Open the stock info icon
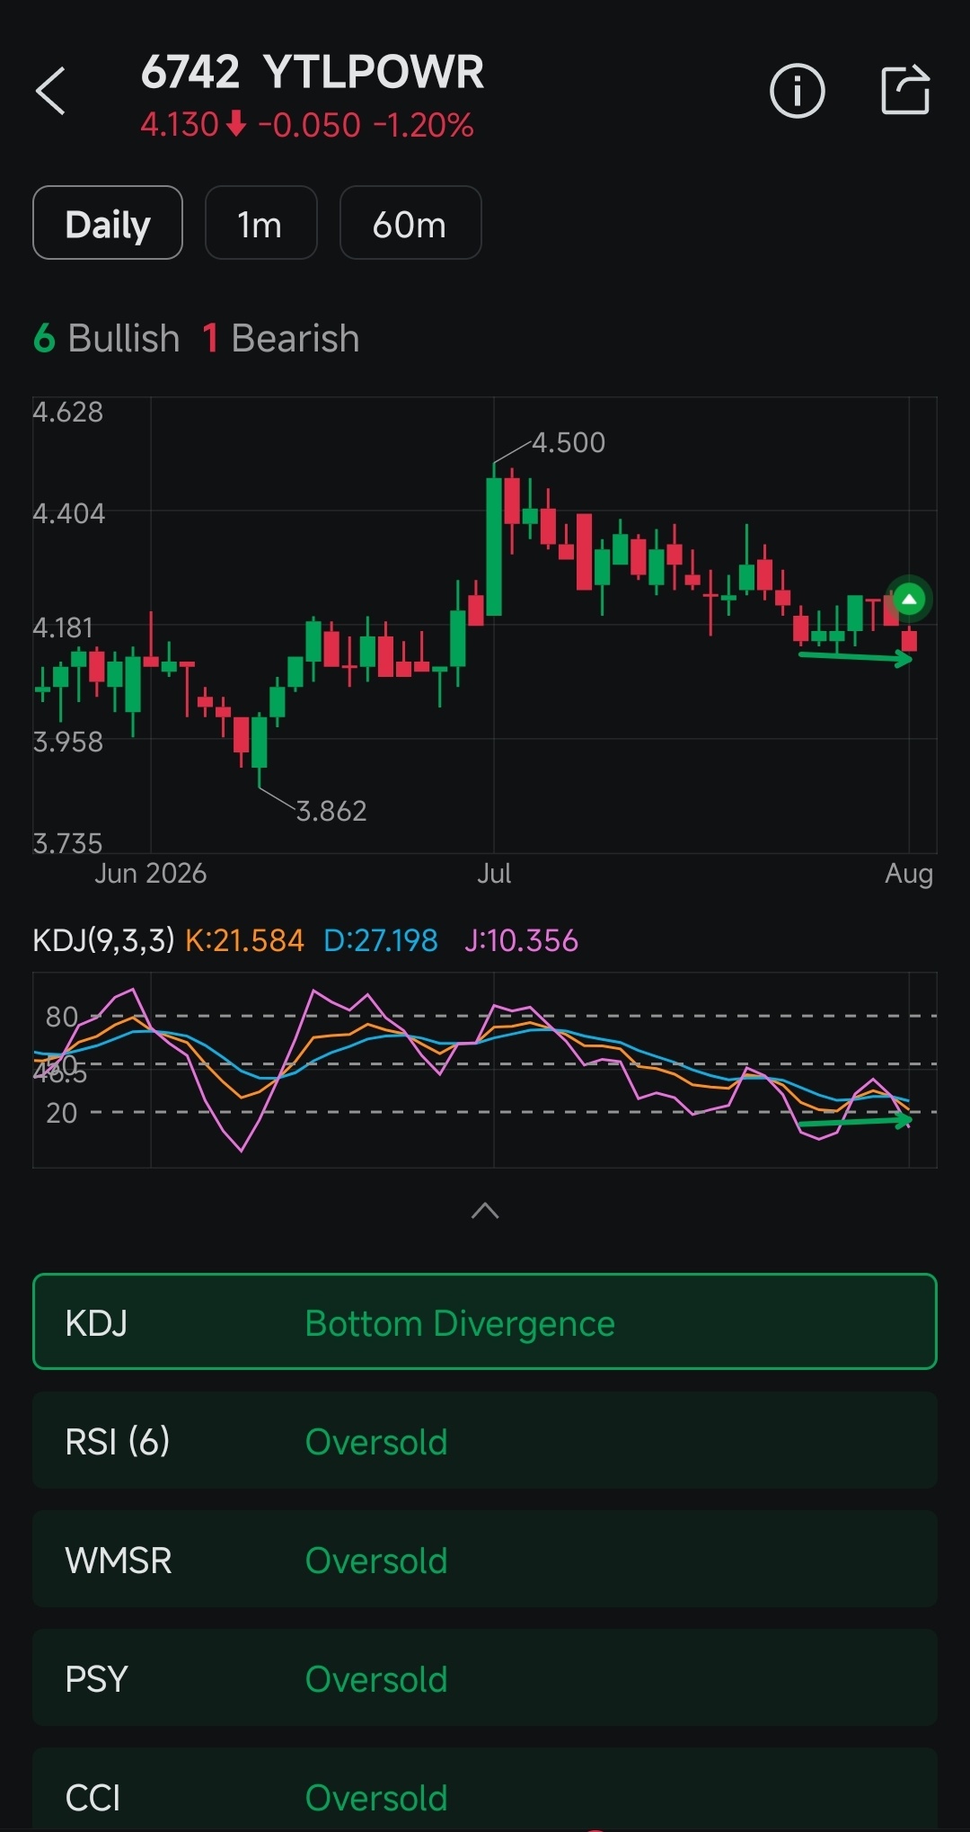Screen dimensions: 970x1832 click(x=797, y=91)
